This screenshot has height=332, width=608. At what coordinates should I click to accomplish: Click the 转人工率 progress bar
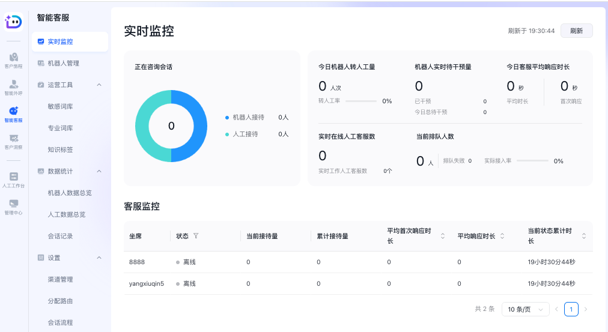pyautogui.click(x=361, y=101)
